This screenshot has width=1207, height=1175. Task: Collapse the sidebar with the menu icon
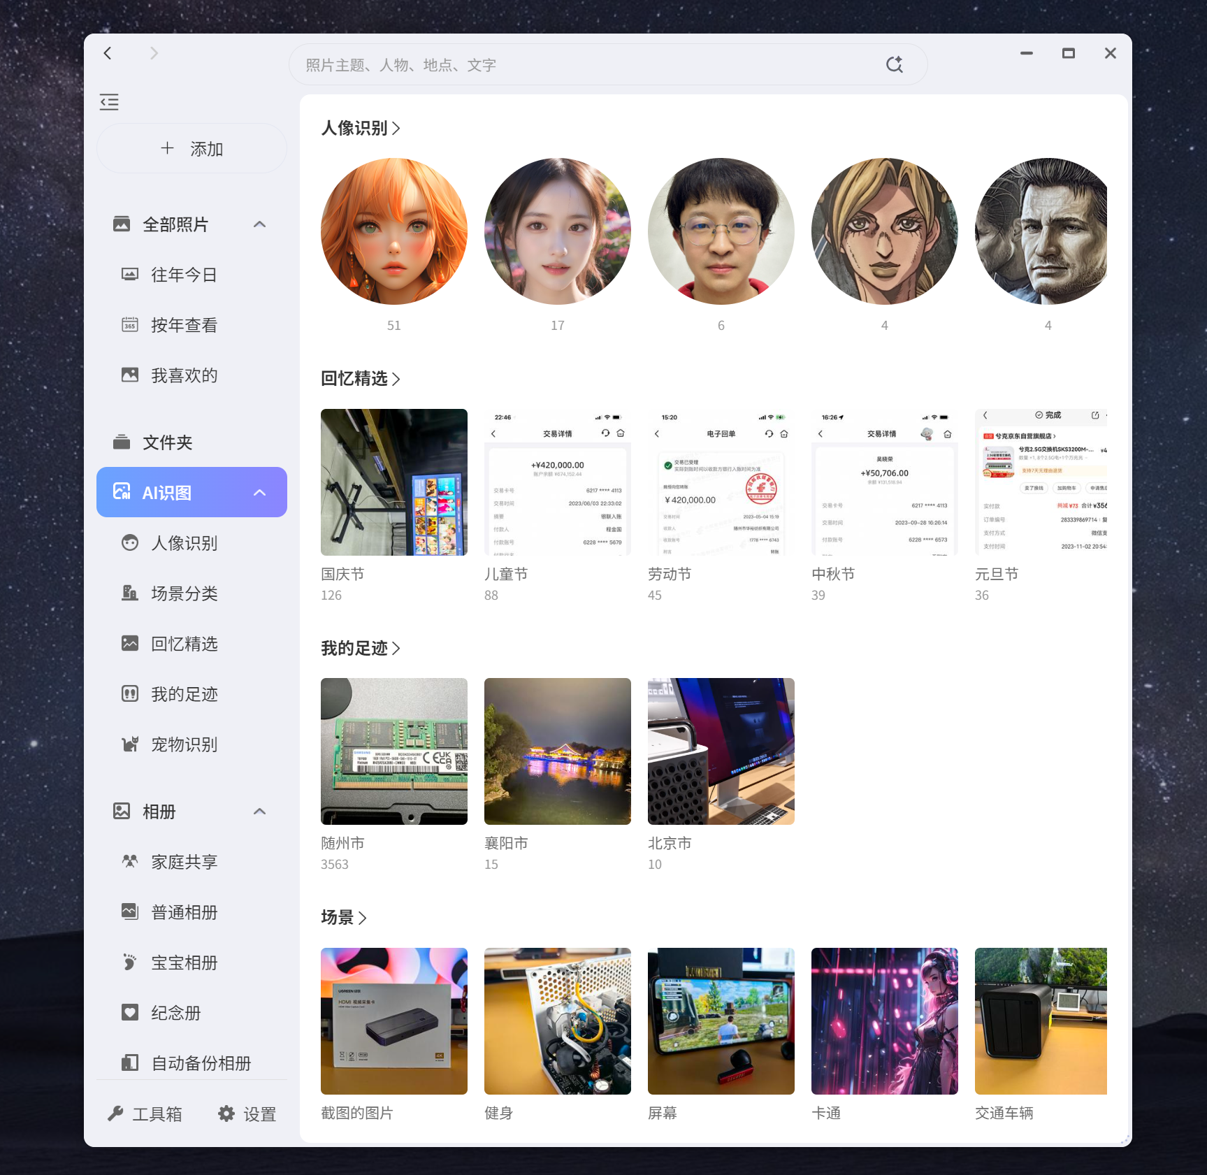pyautogui.click(x=109, y=102)
